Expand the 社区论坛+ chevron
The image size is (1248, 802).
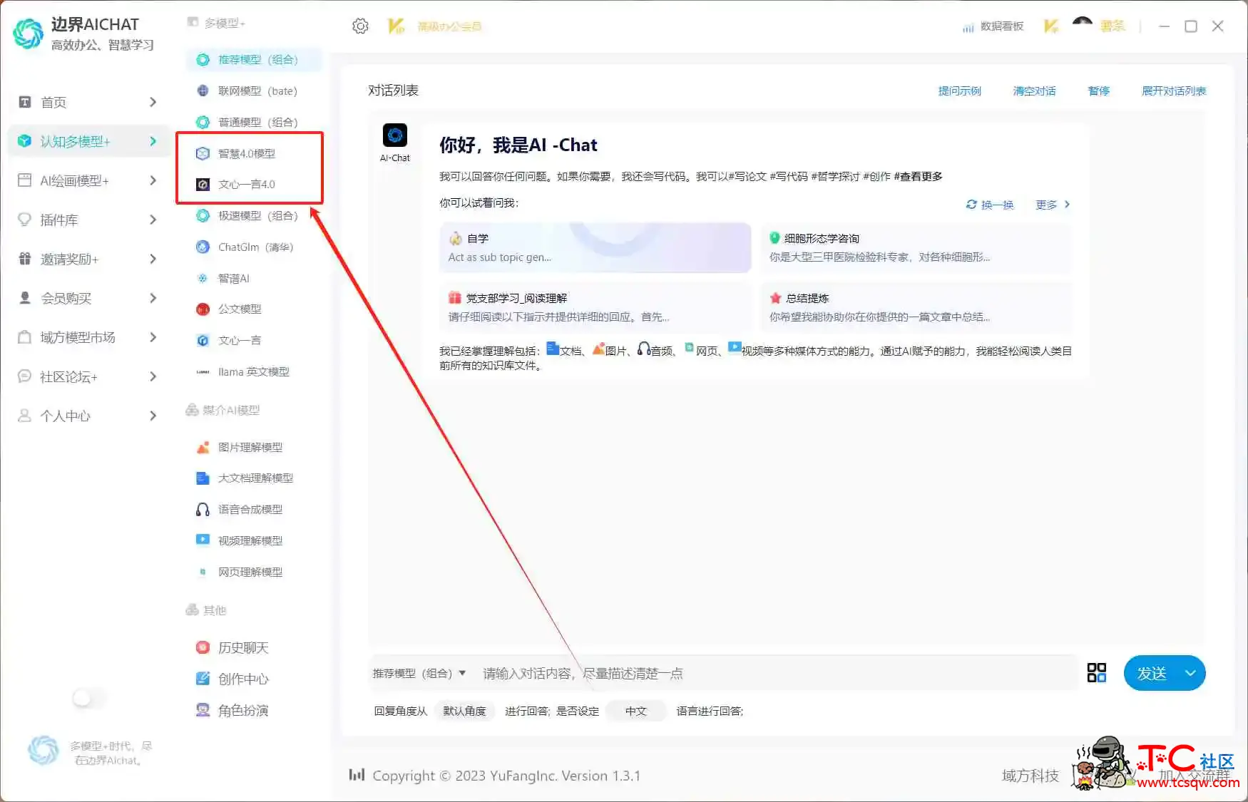153,376
